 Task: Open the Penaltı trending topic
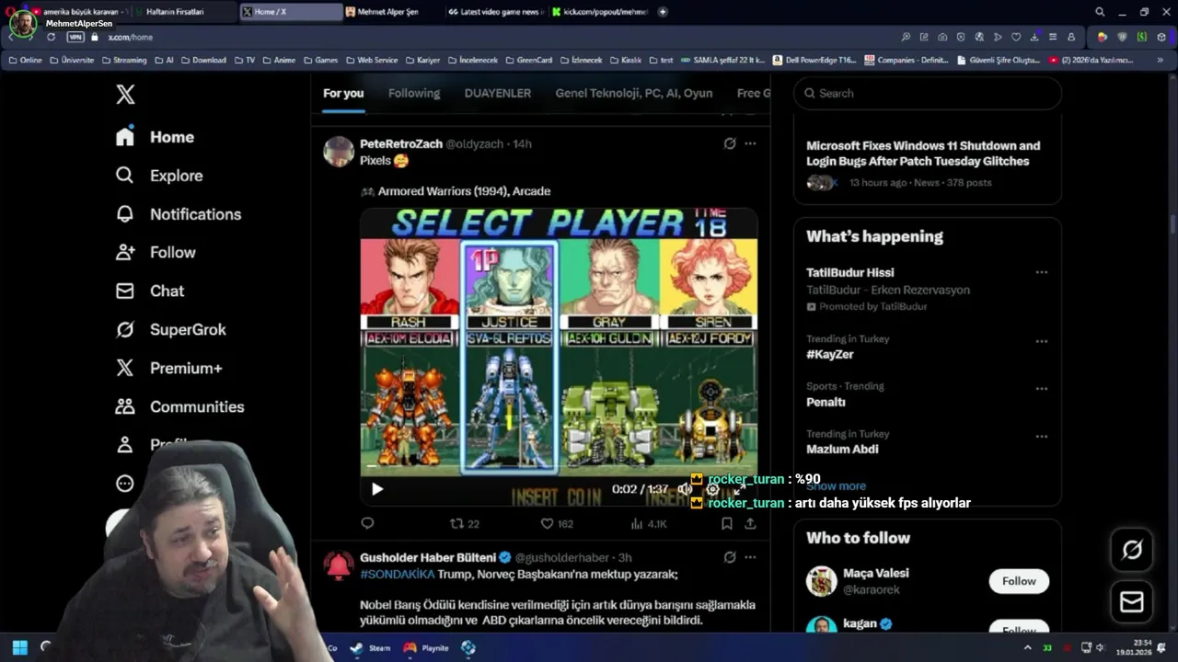pyautogui.click(x=826, y=402)
